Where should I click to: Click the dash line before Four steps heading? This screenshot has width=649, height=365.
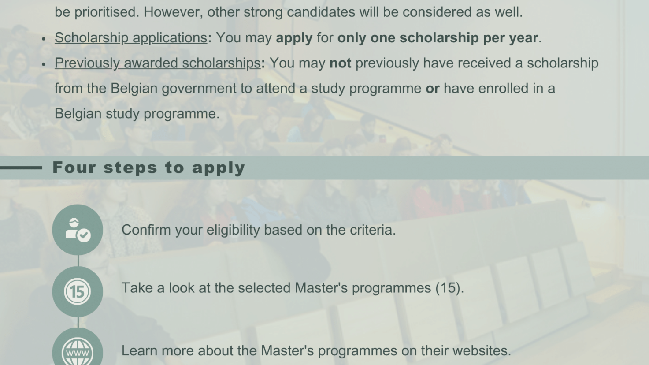point(21,168)
